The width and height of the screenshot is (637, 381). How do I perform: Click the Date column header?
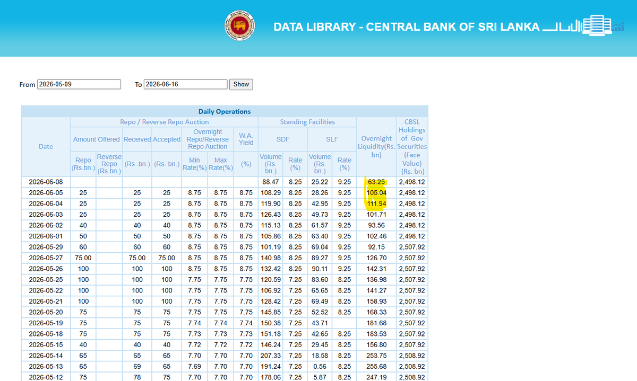[x=46, y=146]
